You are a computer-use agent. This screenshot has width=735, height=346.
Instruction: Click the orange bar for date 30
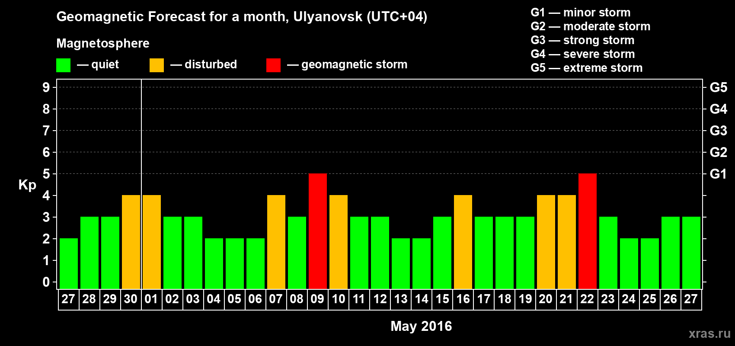click(x=131, y=242)
